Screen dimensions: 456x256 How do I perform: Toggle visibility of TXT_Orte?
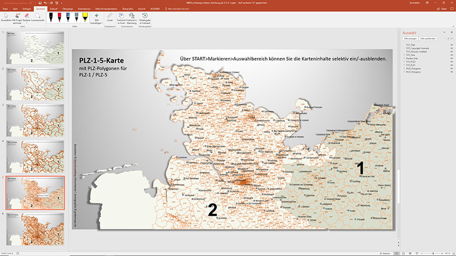coord(452,55)
